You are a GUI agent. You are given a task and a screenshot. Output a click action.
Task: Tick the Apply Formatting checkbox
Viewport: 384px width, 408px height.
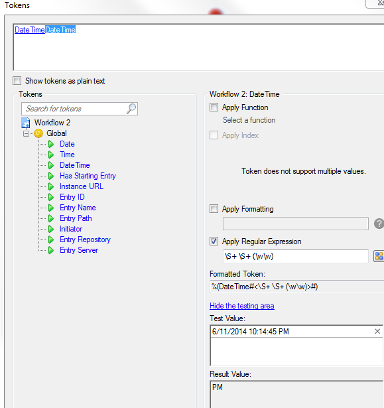[x=214, y=209]
